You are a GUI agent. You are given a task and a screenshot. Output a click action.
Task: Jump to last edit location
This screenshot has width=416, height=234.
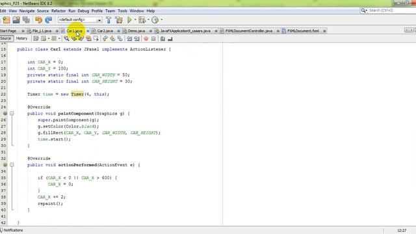(x=36, y=39)
